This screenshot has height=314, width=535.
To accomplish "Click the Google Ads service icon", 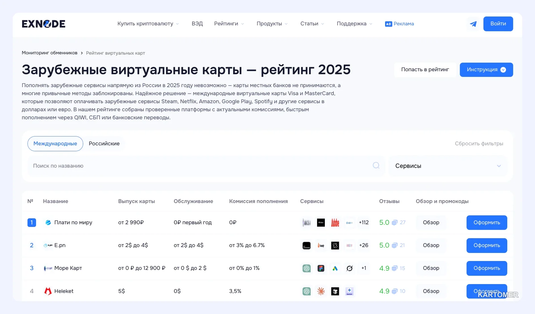I will click(335, 268).
